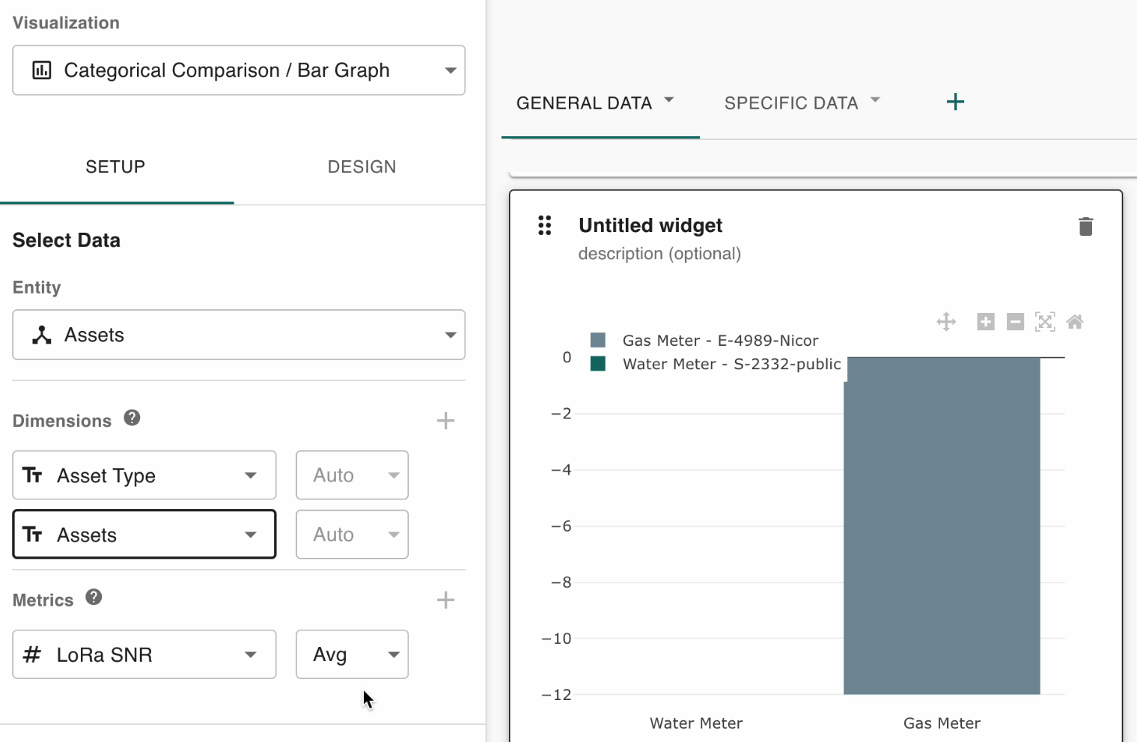
Task: Toggle Water Meter S-2332-public legend entry
Action: click(731, 364)
